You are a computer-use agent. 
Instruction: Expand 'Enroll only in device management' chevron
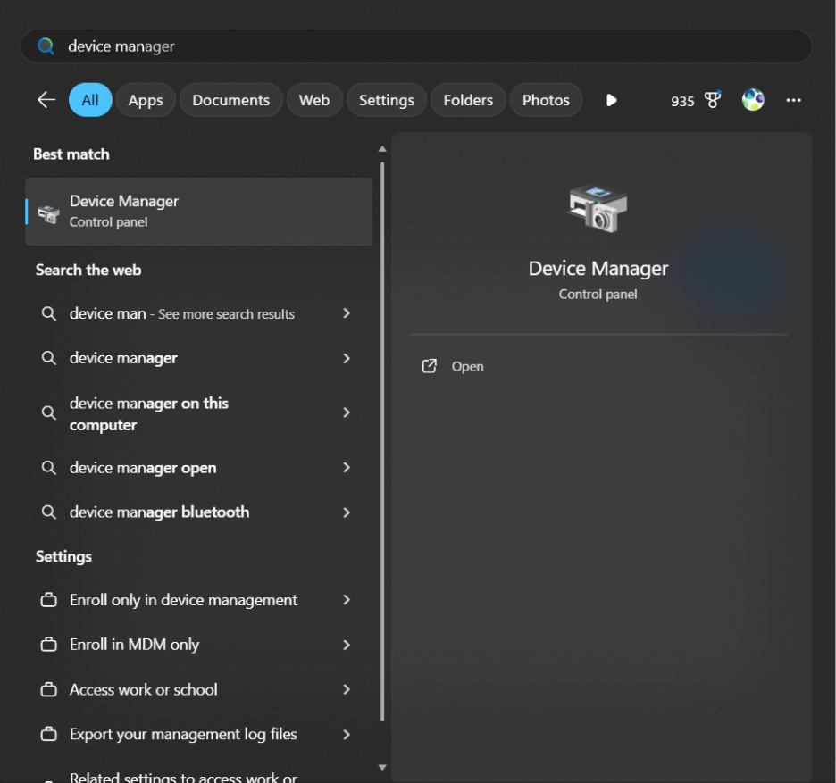coord(347,600)
